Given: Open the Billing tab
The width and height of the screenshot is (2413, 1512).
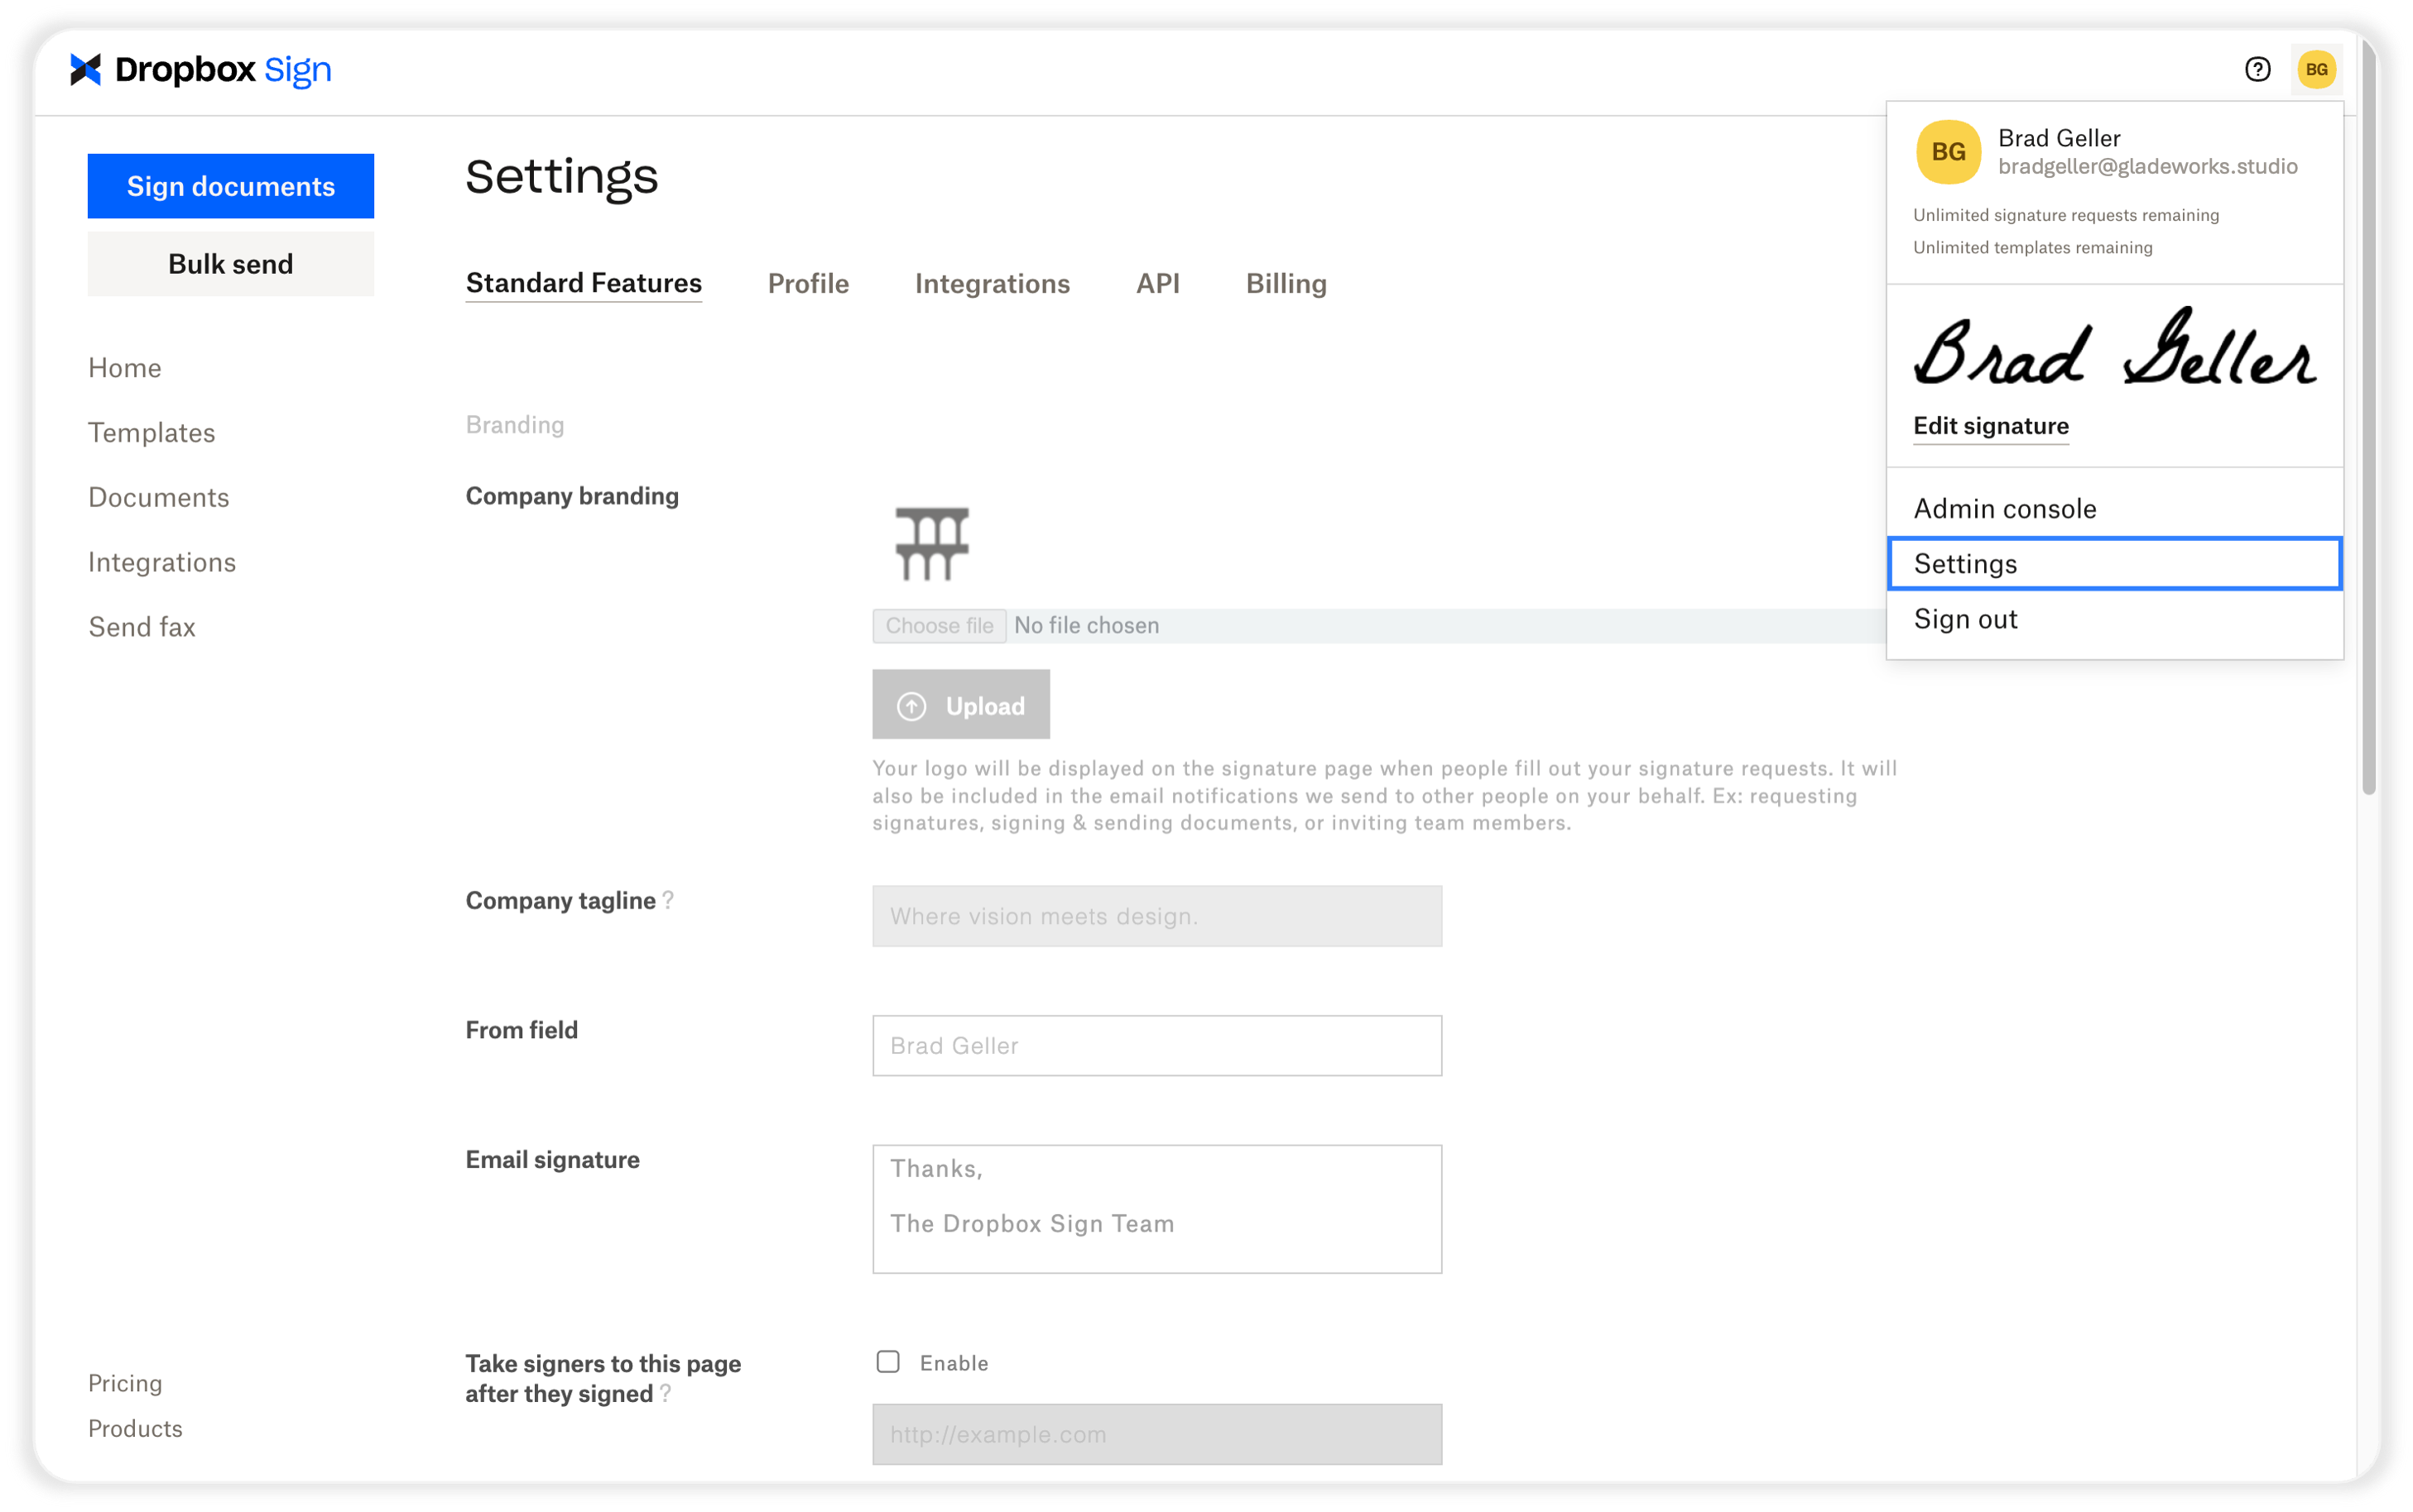Looking at the screenshot, I should [1286, 283].
